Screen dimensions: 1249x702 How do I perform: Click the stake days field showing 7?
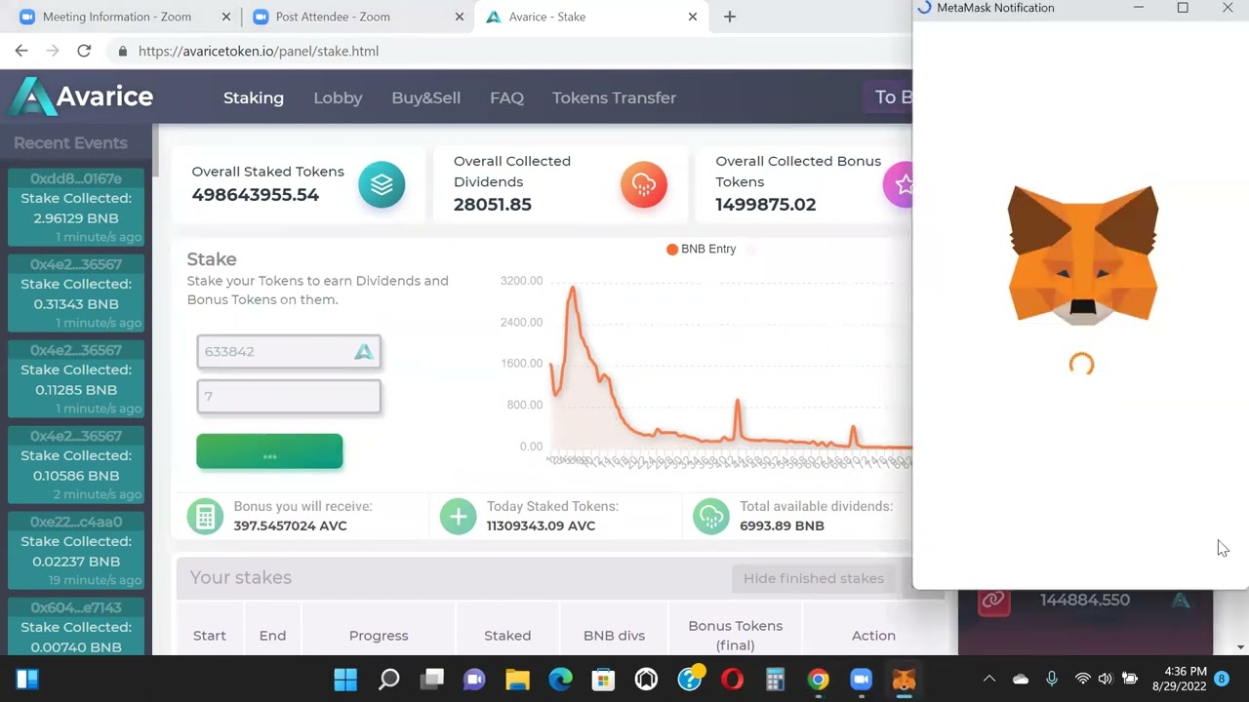pos(289,397)
